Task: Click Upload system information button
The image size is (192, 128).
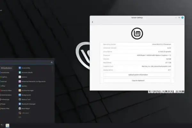Action: [x=137, y=75]
